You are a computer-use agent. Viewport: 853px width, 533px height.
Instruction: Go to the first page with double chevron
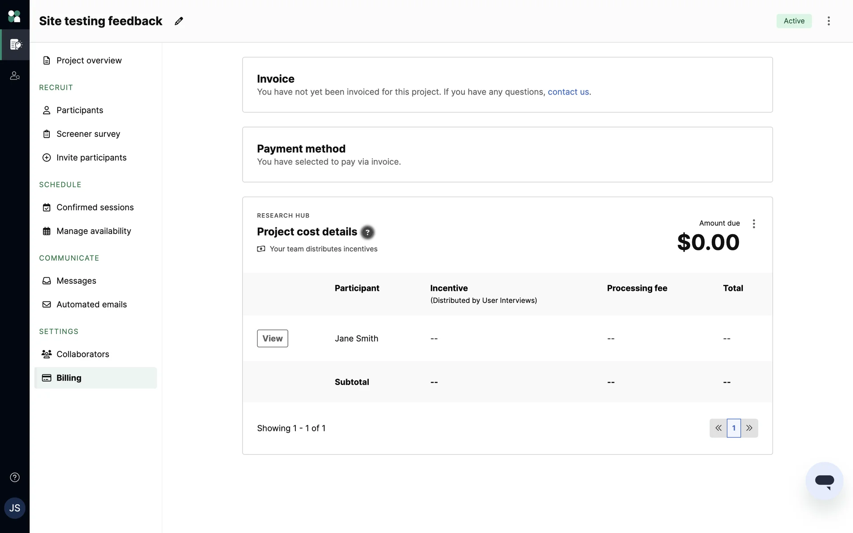pos(718,428)
